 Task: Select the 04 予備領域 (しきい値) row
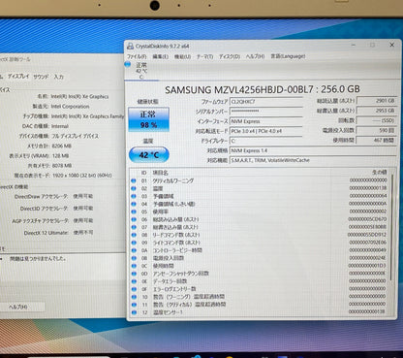259,204
